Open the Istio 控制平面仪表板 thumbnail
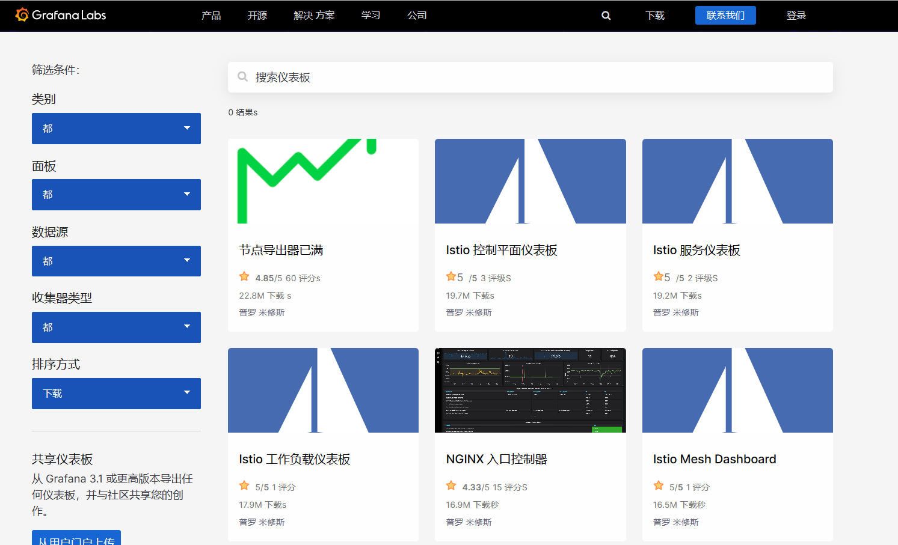 [530, 181]
